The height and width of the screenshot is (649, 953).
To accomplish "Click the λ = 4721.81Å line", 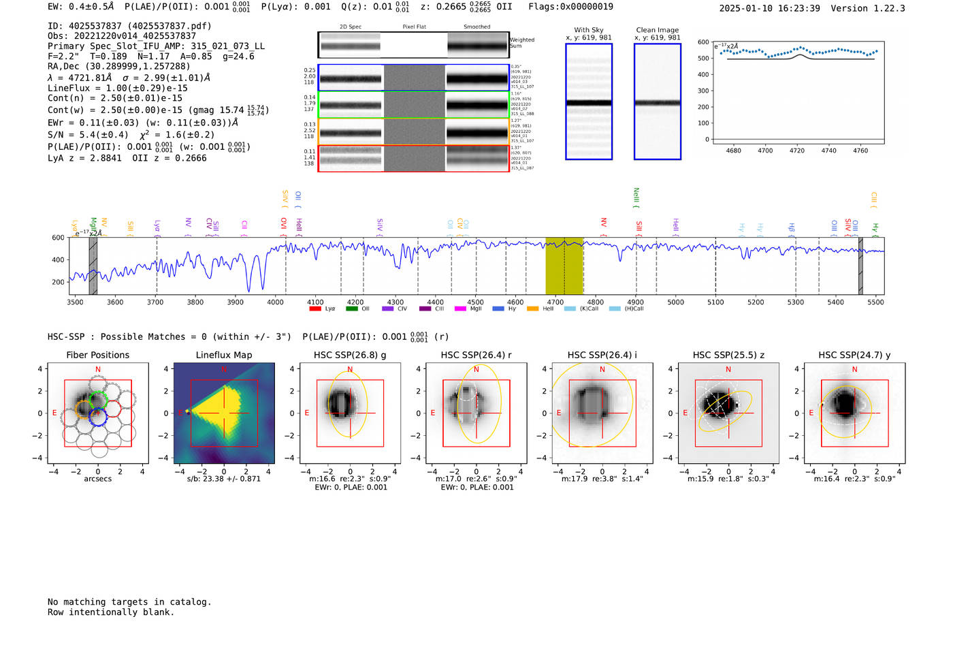I will pos(129,78).
